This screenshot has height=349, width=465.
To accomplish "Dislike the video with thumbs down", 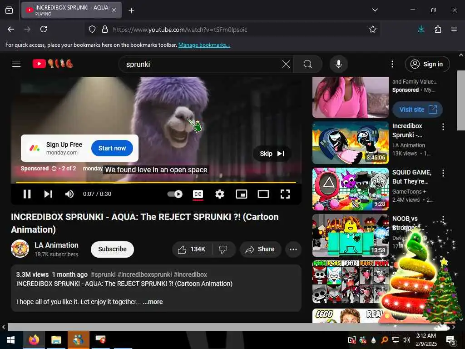I will point(223,249).
